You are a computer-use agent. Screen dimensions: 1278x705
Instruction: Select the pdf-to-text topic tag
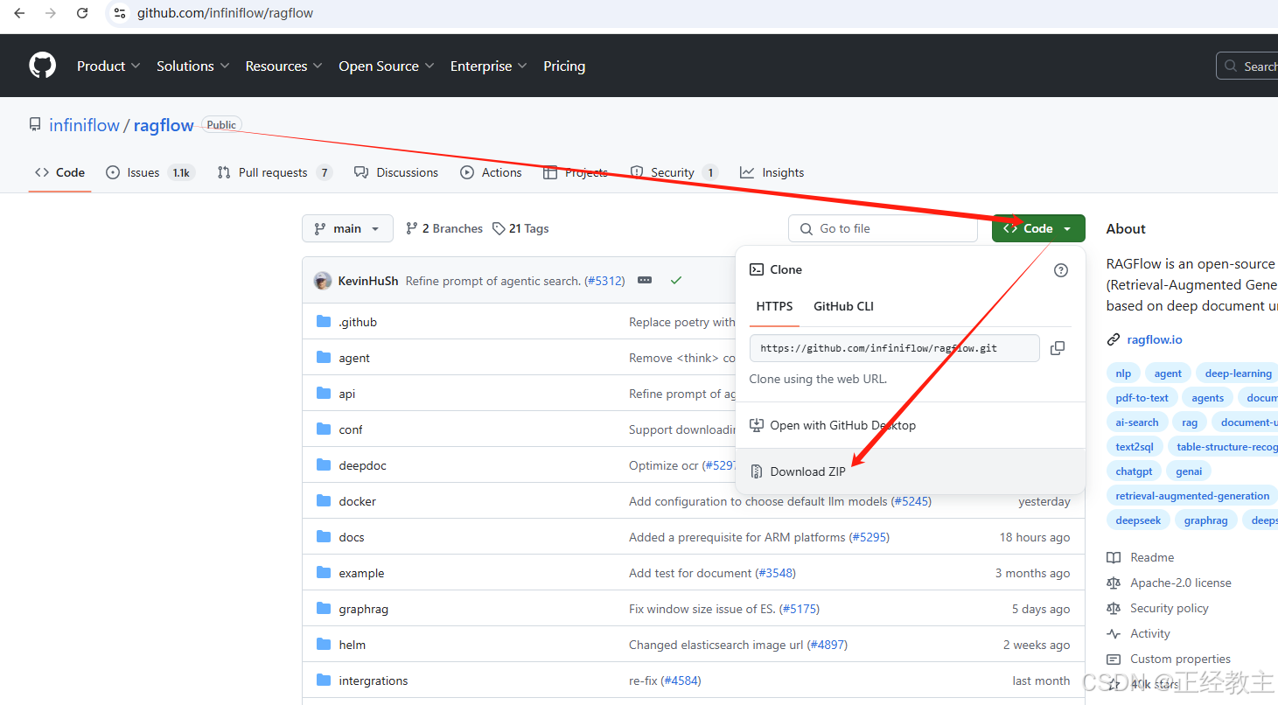1142,398
